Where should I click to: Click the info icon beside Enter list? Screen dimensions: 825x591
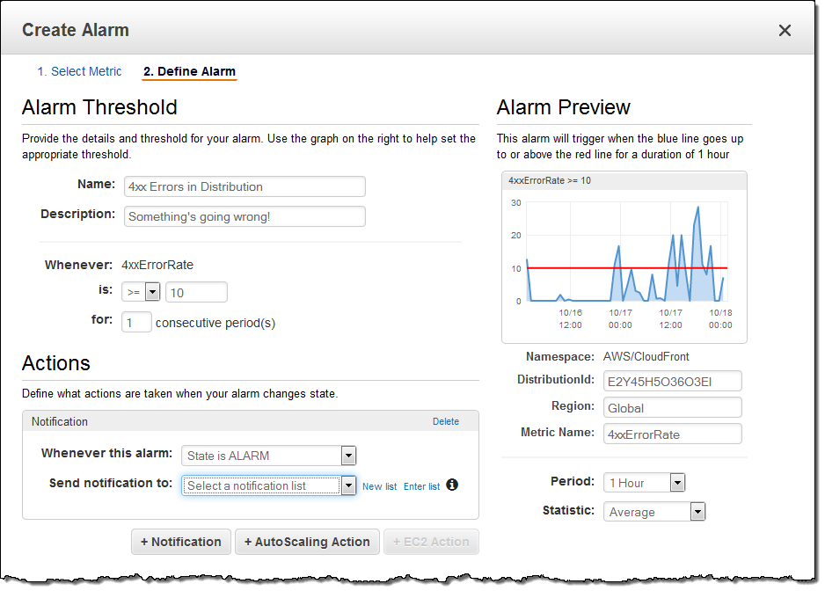click(x=452, y=485)
